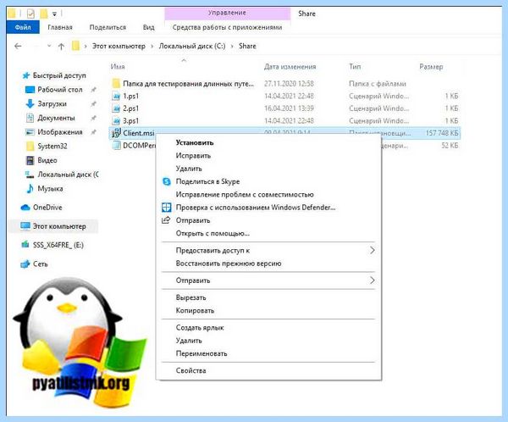508x422 pixels.
Task: Click the DCOMPer file icon
Action: [116, 145]
